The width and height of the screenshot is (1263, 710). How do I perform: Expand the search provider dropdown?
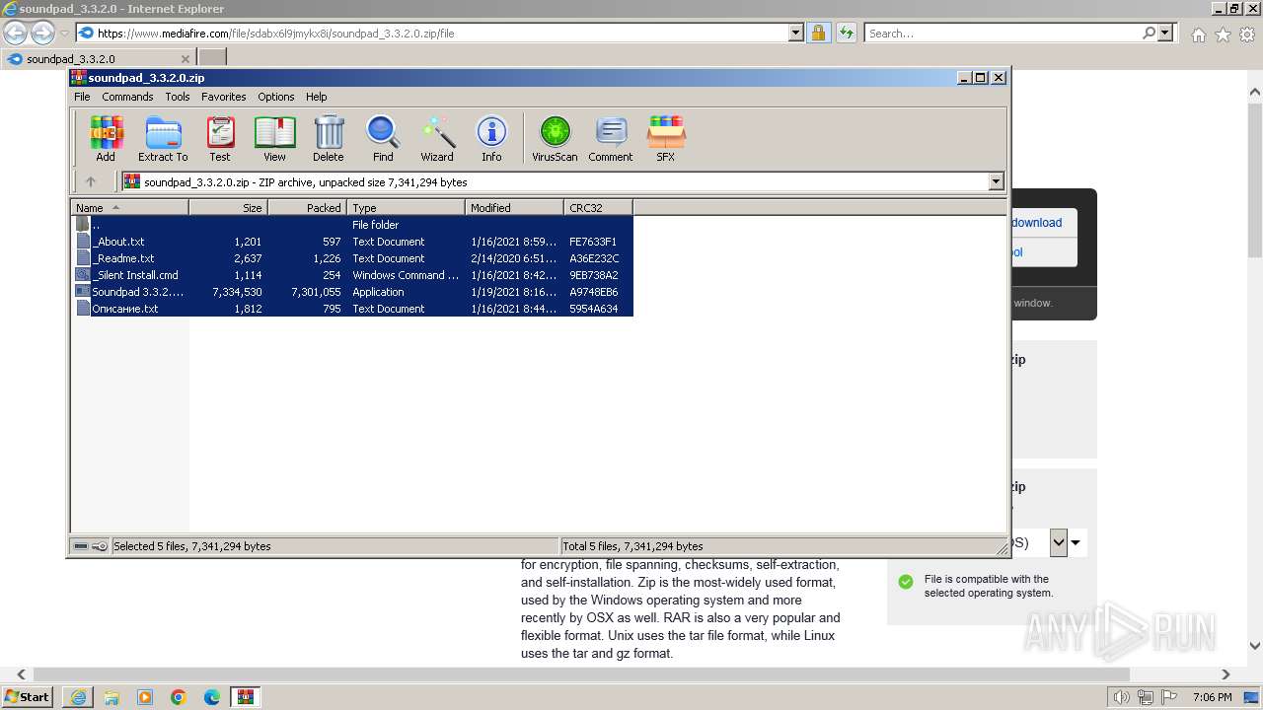[x=1166, y=33]
